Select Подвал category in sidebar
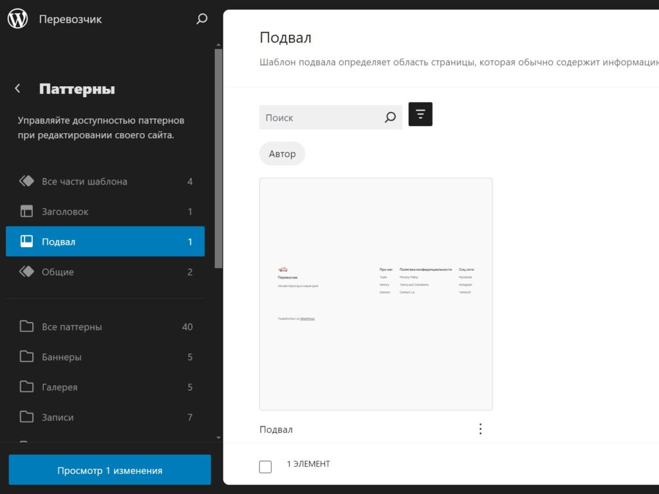The width and height of the screenshot is (659, 494). pos(105,242)
